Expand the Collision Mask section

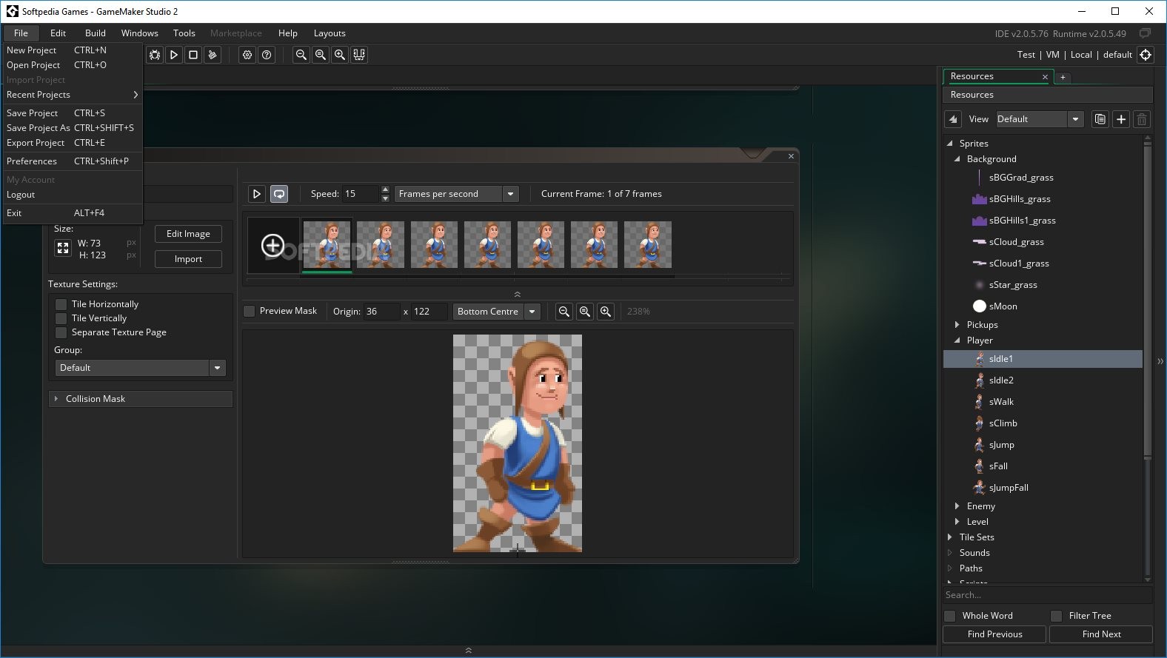click(x=141, y=399)
